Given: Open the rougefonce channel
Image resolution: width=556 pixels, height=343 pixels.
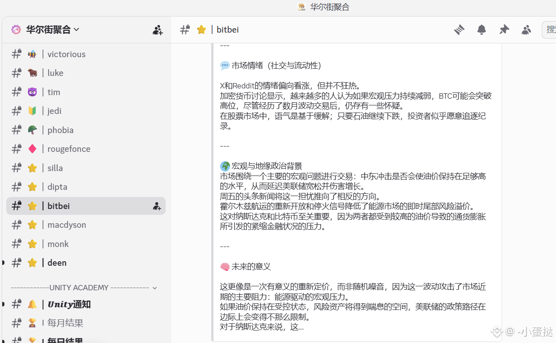Looking at the screenshot, I should [86, 149].
